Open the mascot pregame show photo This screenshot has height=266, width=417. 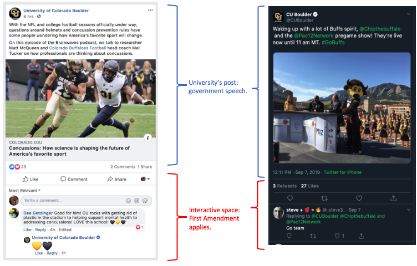(342, 108)
